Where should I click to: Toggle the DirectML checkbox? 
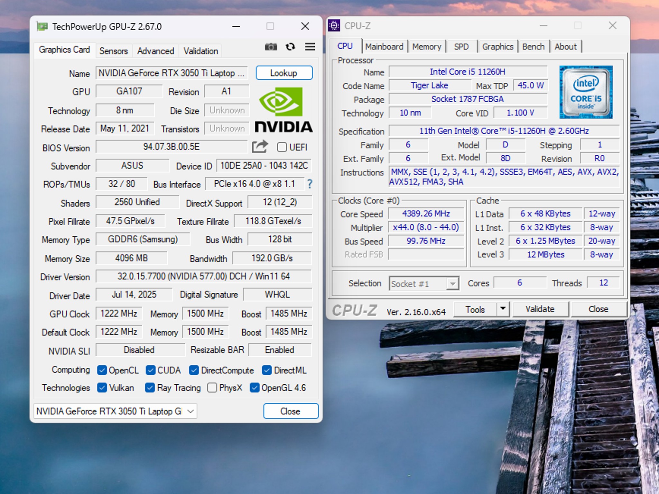coord(267,370)
